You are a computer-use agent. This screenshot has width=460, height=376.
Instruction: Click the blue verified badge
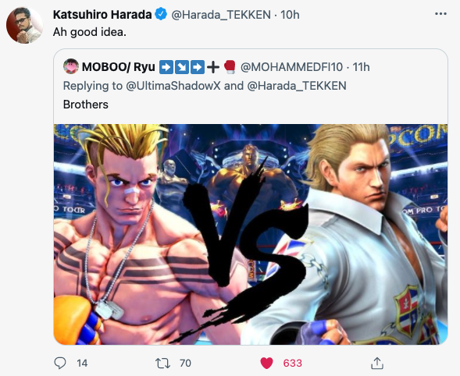161,14
